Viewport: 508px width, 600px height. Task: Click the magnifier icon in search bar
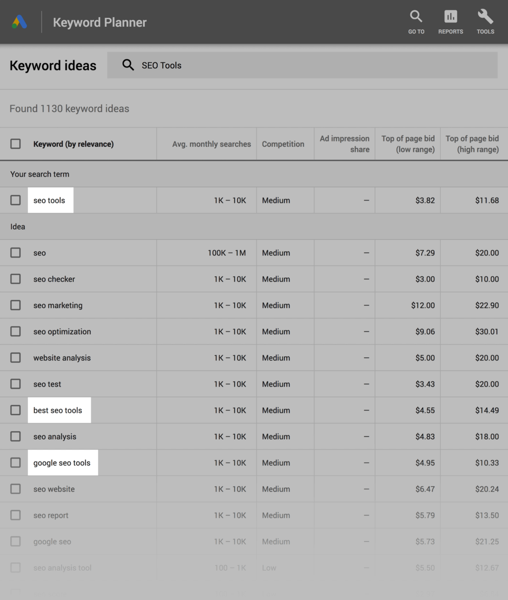[128, 65]
